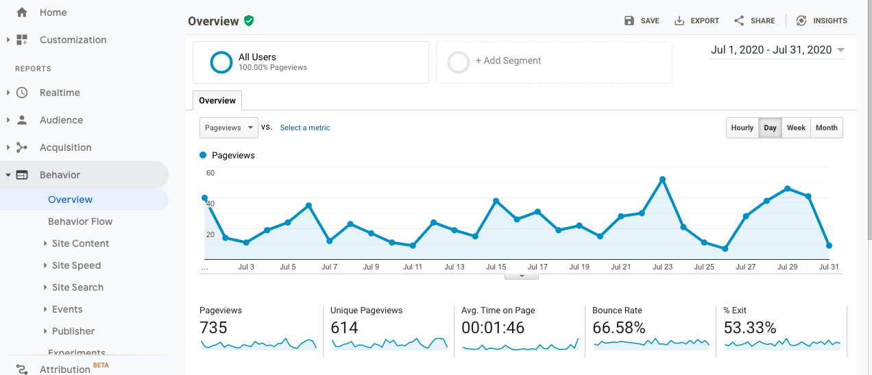
Task: Click the Realtime clock icon
Action: [x=22, y=93]
